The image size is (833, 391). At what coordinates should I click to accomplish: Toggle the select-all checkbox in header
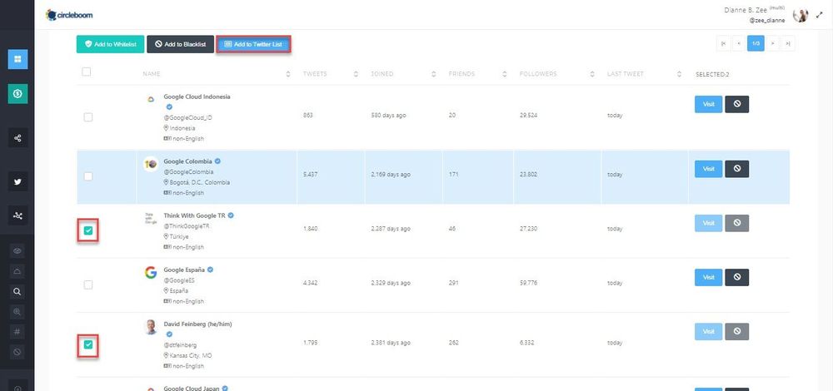coord(86,72)
